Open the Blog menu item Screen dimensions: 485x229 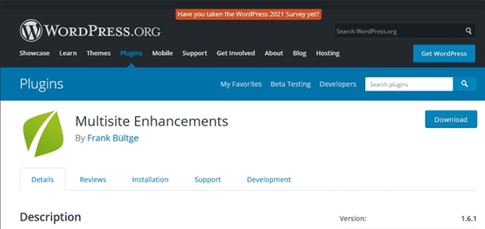pyautogui.click(x=300, y=53)
